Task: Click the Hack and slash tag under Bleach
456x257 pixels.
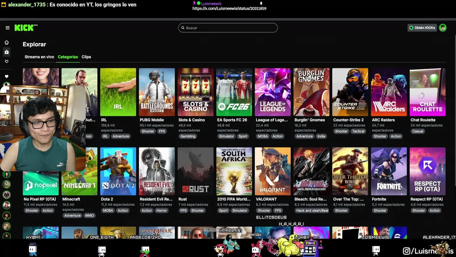Action: (x=312, y=211)
